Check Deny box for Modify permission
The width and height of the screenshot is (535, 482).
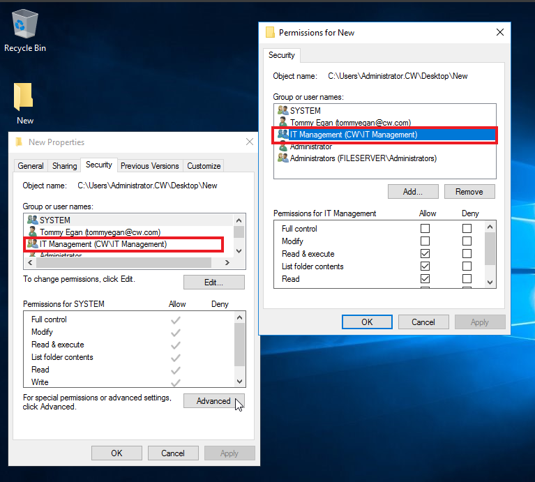coord(467,241)
